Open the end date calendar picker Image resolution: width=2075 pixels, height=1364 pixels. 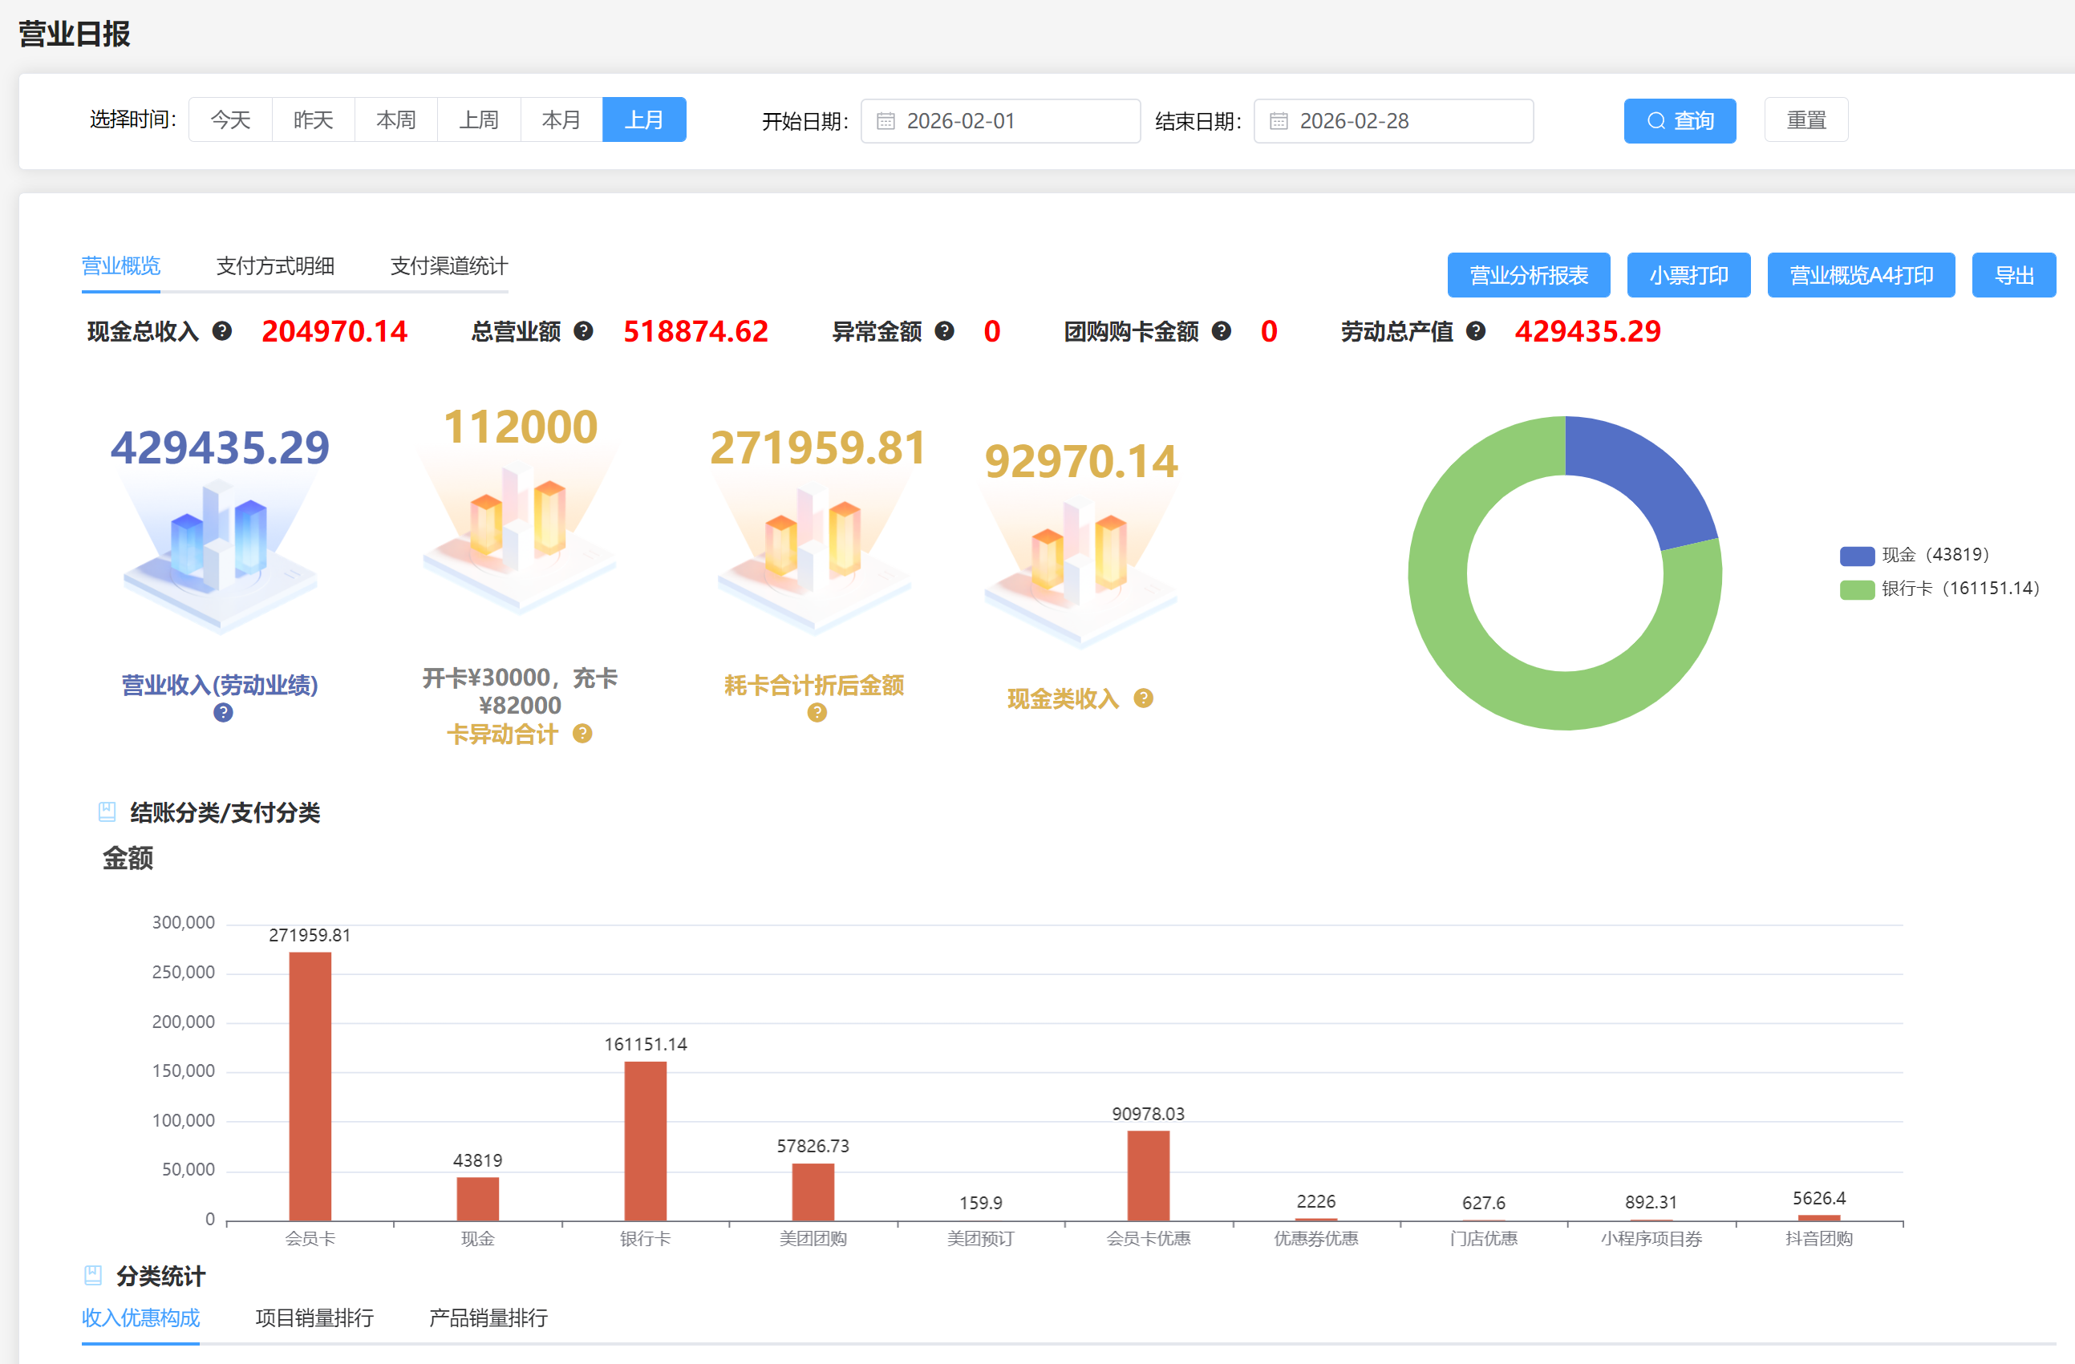(1279, 121)
